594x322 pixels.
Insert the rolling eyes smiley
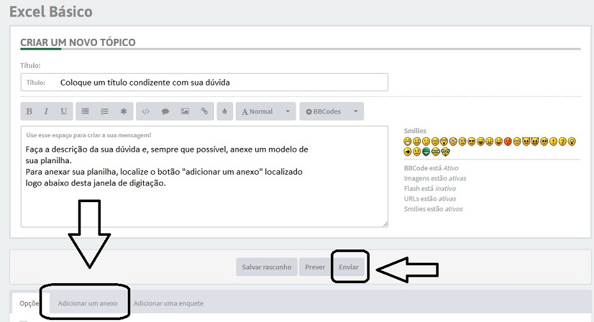[544, 142]
